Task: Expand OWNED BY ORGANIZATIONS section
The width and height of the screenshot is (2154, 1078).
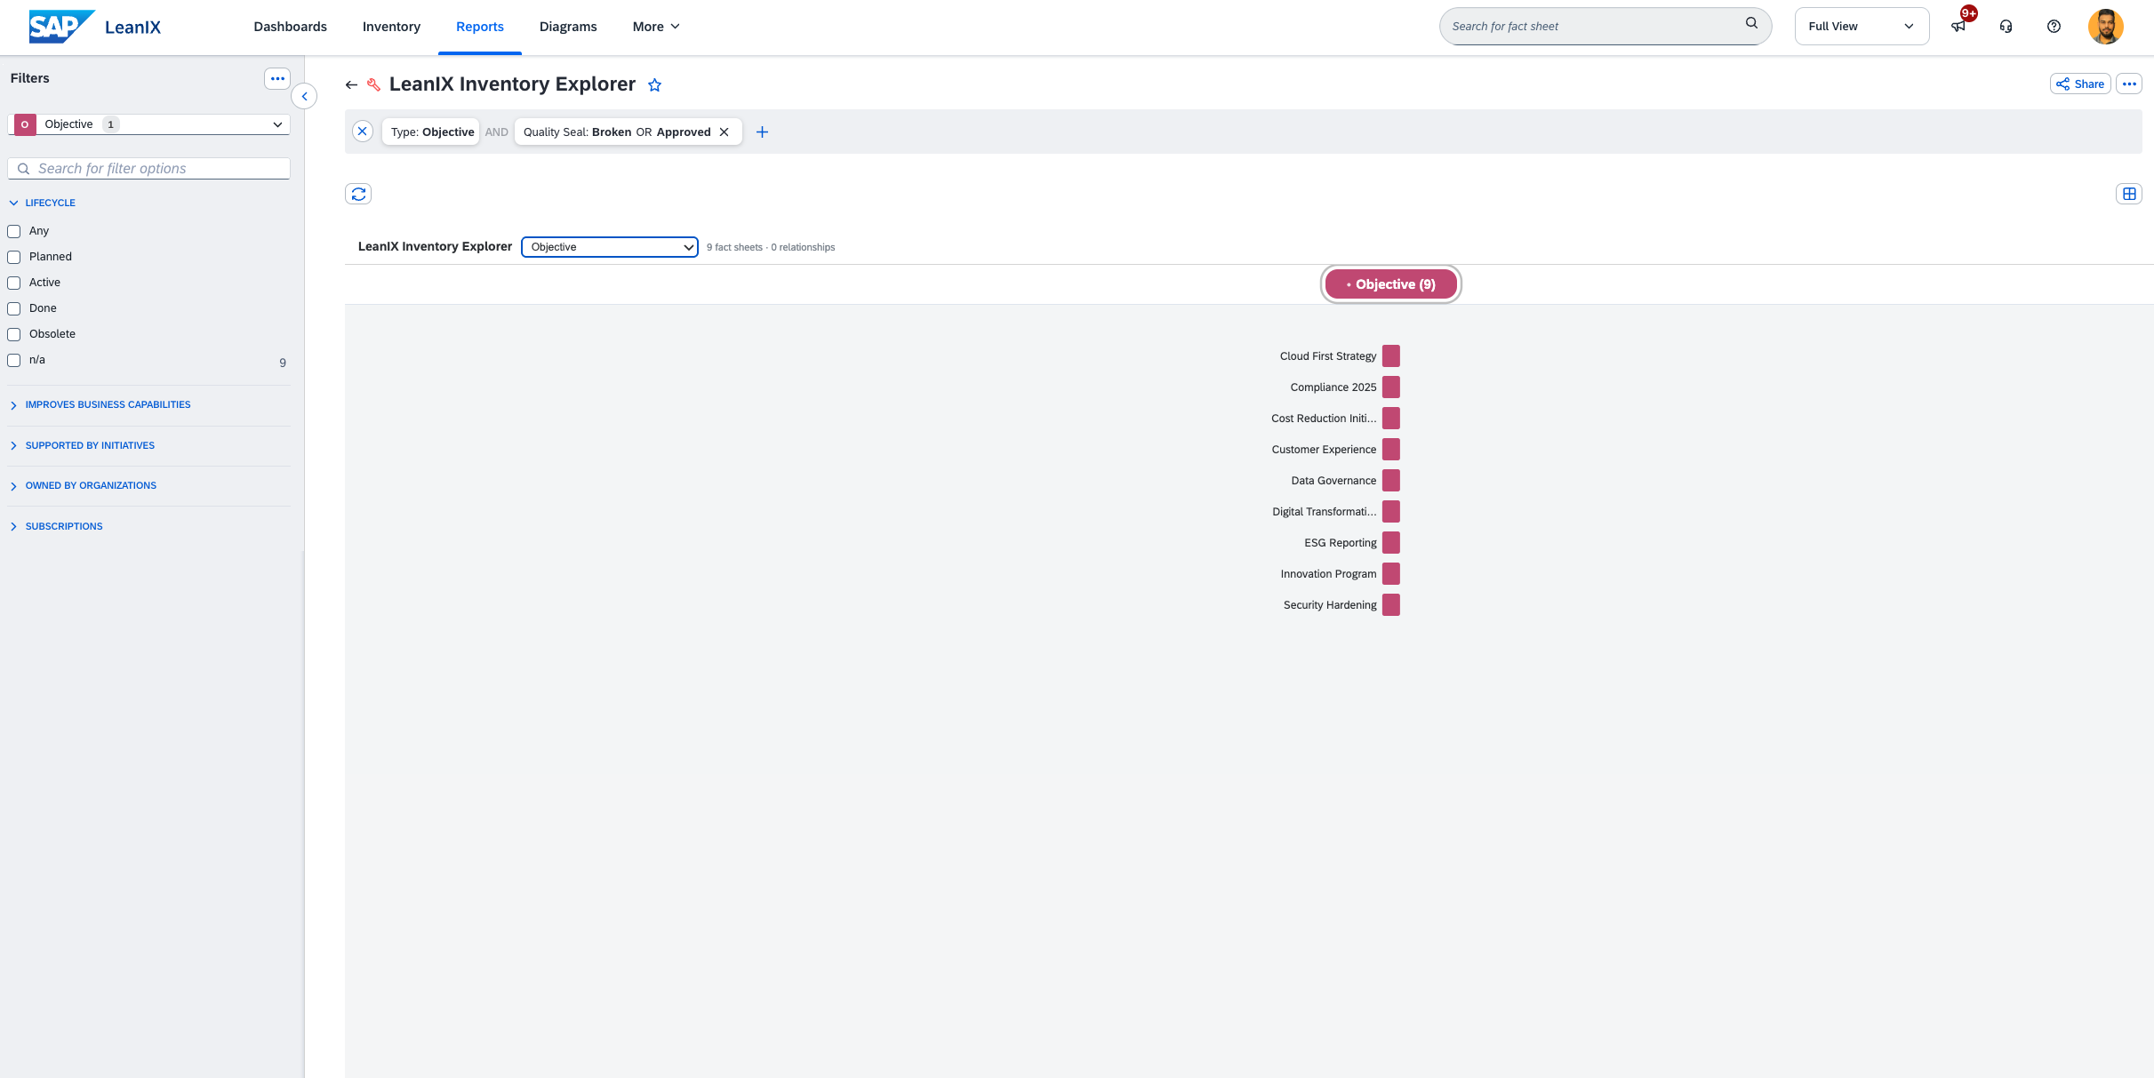Action: tap(83, 485)
